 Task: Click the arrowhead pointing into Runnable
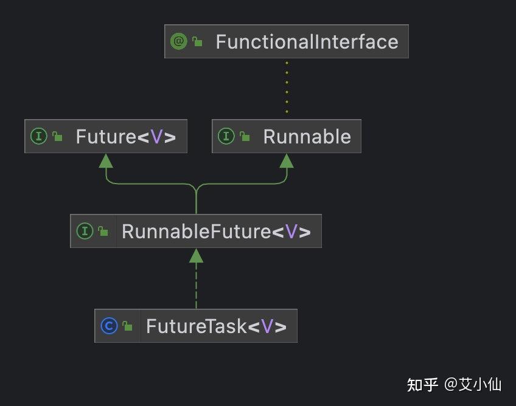click(x=287, y=160)
